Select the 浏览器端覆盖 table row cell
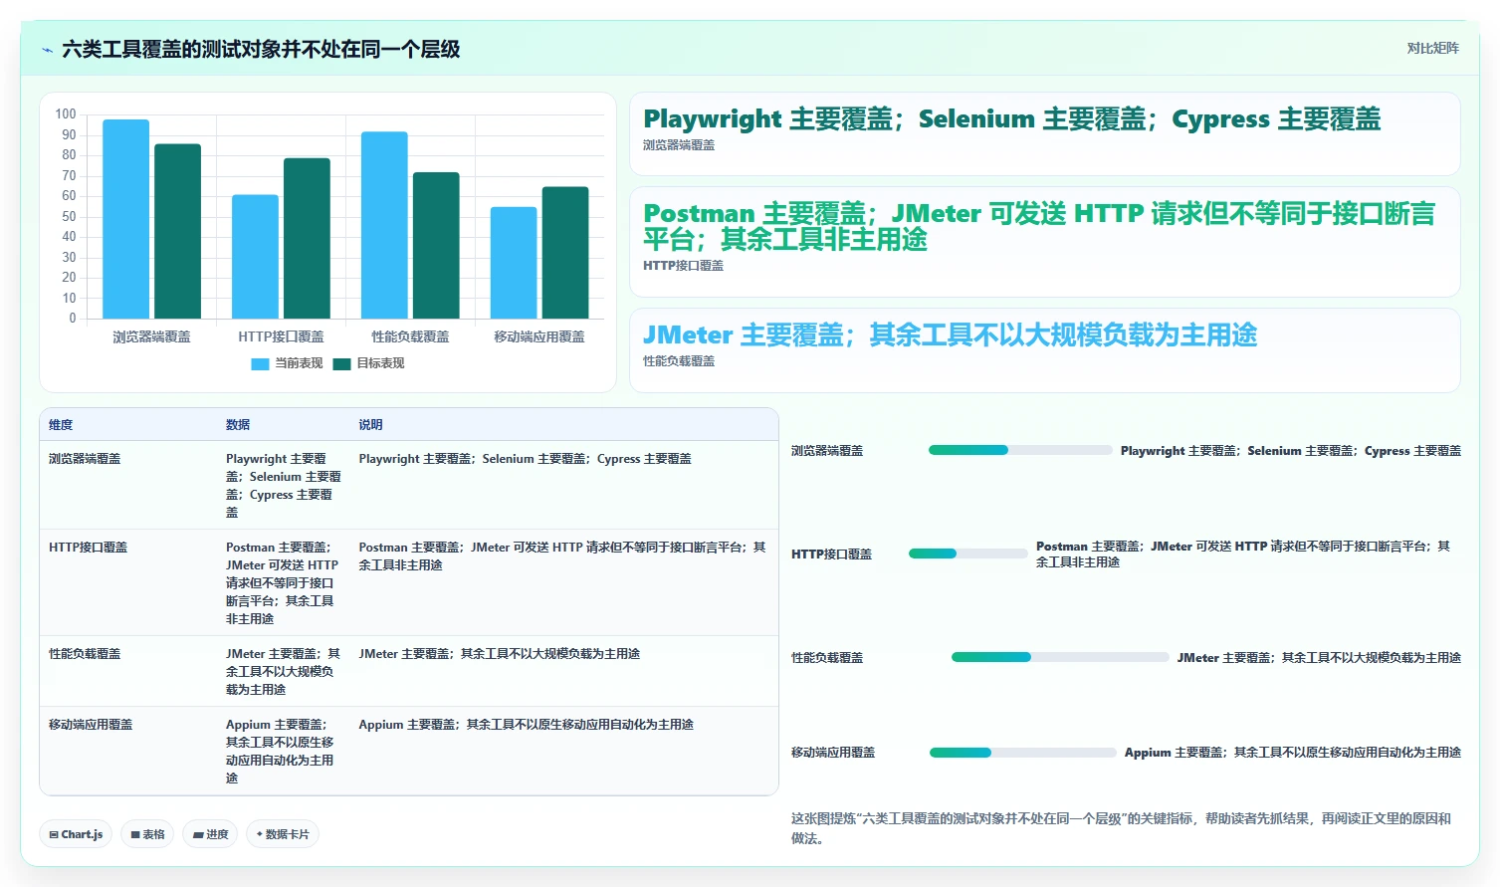The image size is (1500, 887). click(85, 459)
